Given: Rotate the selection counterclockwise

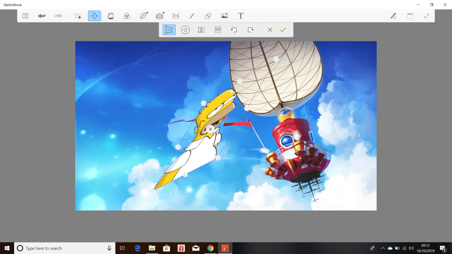Looking at the screenshot, I should (x=234, y=30).
